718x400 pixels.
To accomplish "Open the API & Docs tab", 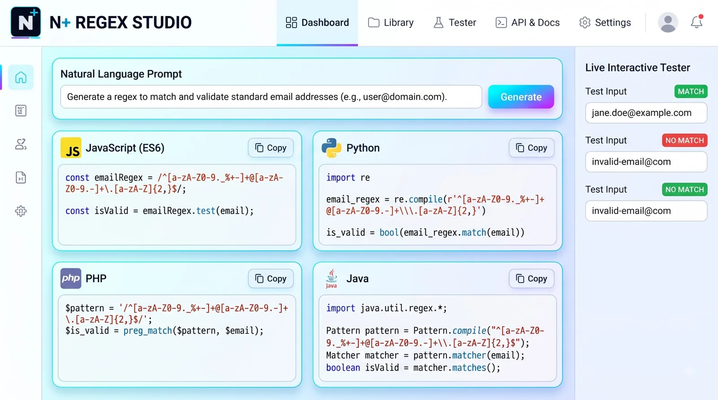I will coord(527,22).
